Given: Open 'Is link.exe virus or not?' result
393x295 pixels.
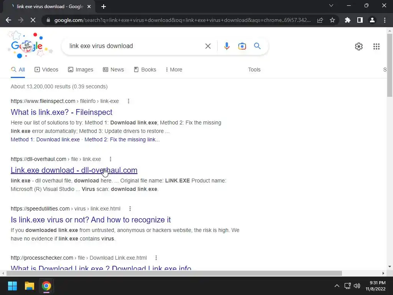Looking at the screenshot, I should coord(91,220).
